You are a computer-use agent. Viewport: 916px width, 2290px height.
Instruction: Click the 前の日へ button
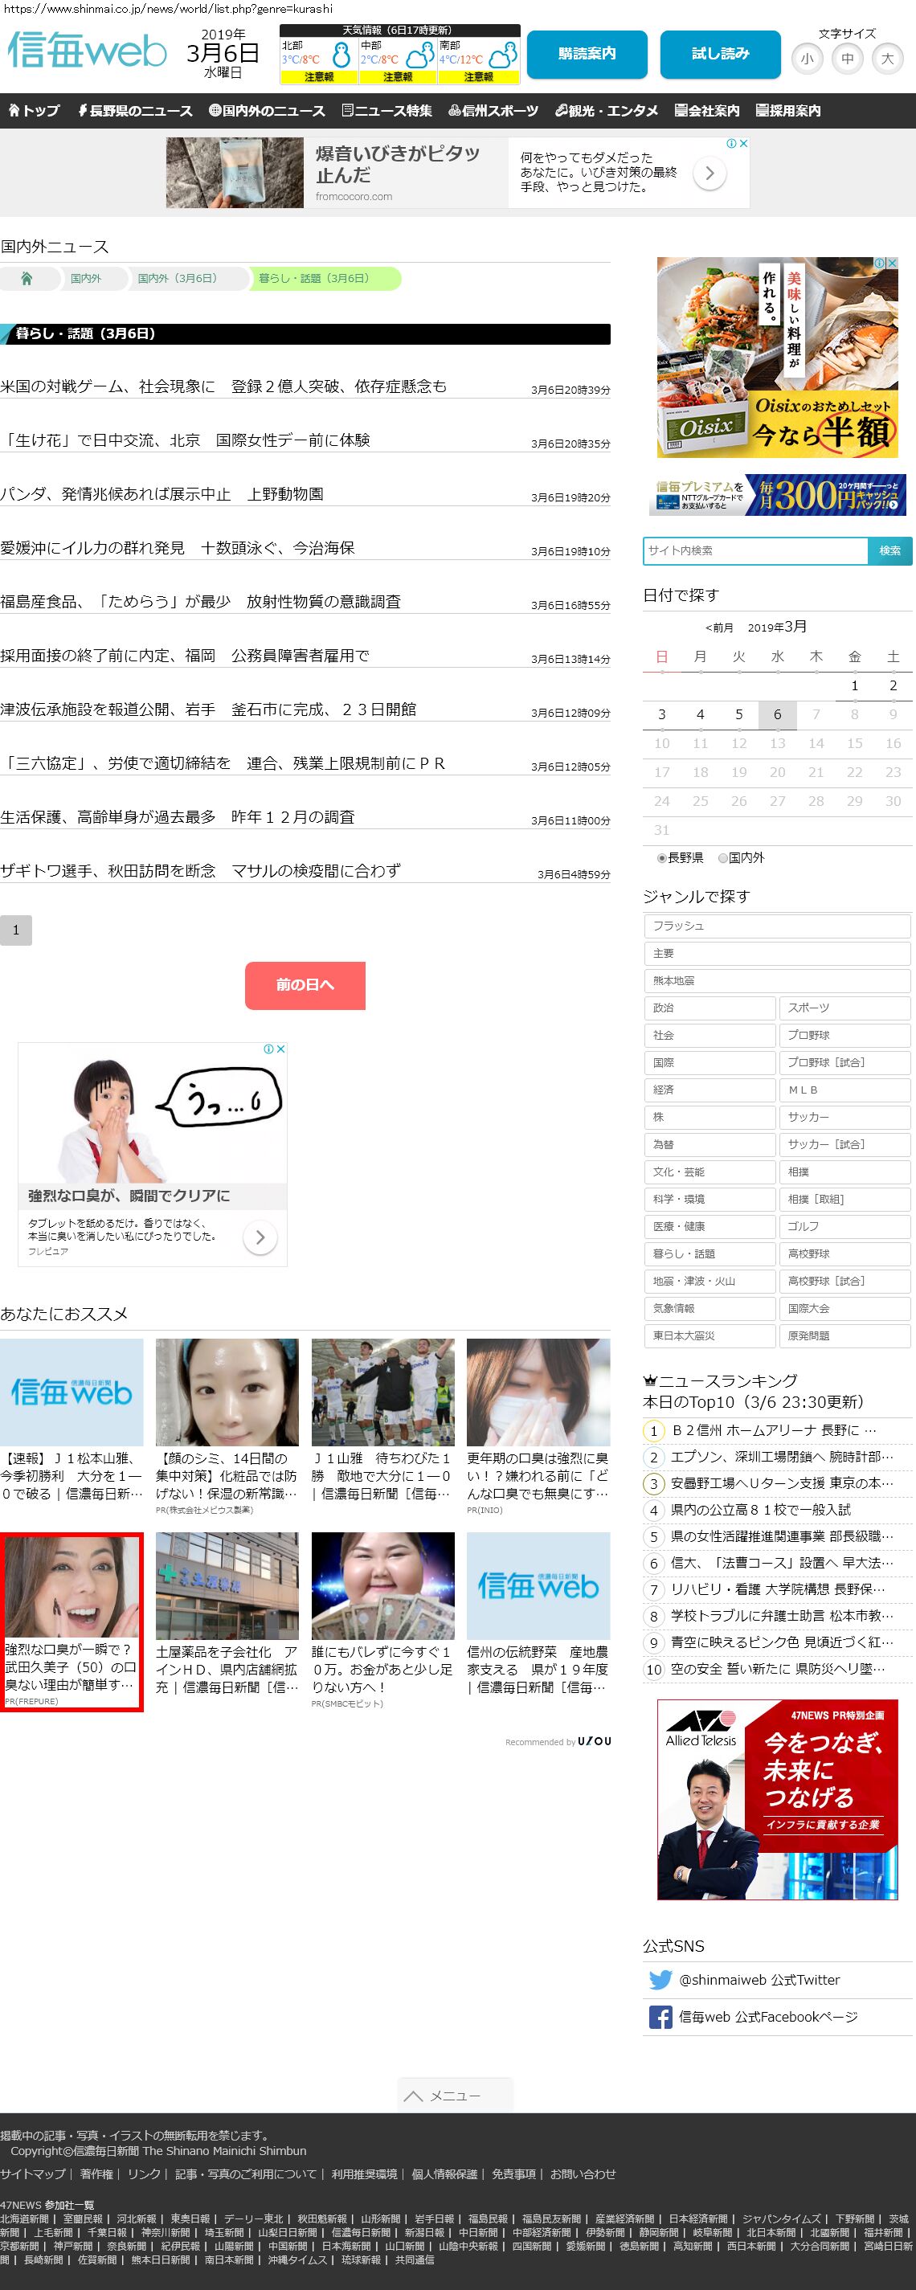pos(305,985)
